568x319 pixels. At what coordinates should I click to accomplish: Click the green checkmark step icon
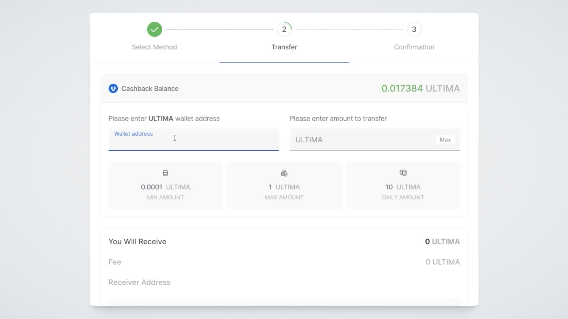pyautogui.click(x=154, y=30)
